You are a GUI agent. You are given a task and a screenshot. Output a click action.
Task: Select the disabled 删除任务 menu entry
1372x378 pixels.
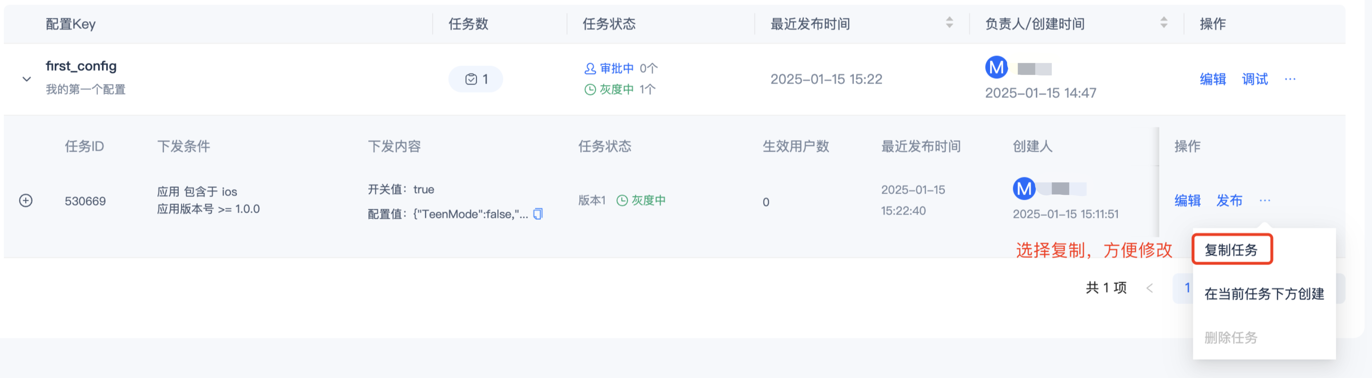(x=1232, y=337)
